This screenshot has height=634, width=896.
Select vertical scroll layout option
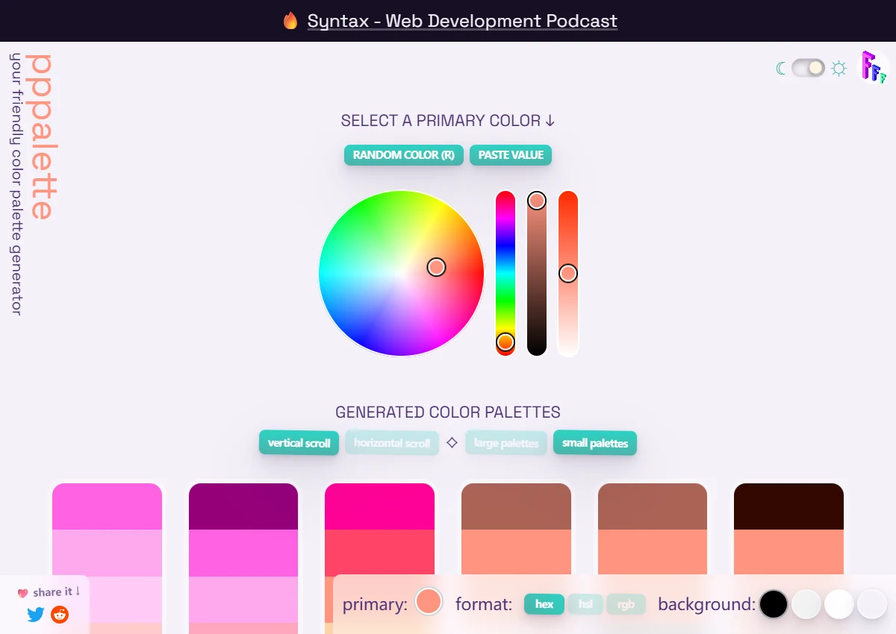click(x=299, y=442)
